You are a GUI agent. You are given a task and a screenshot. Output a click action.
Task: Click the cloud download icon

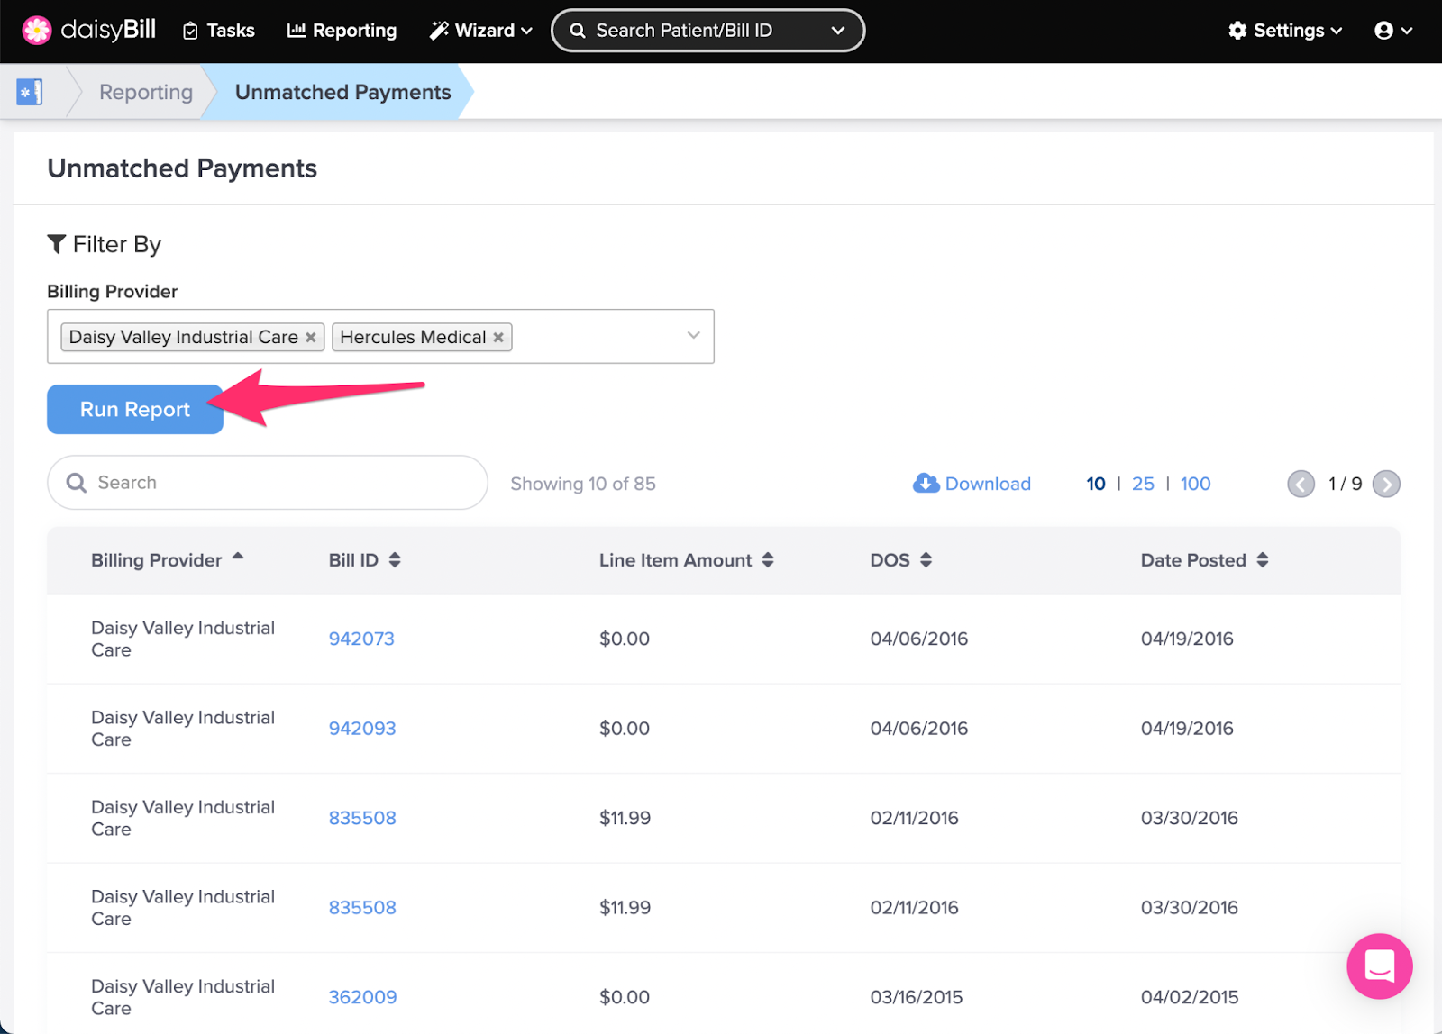tap(926, 484)
